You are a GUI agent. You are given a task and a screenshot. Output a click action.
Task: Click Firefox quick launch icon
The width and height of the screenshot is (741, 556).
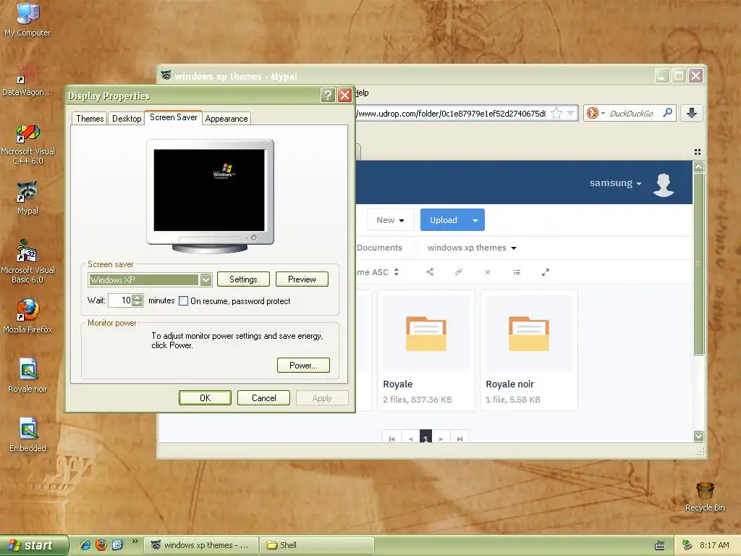[101, 545]
